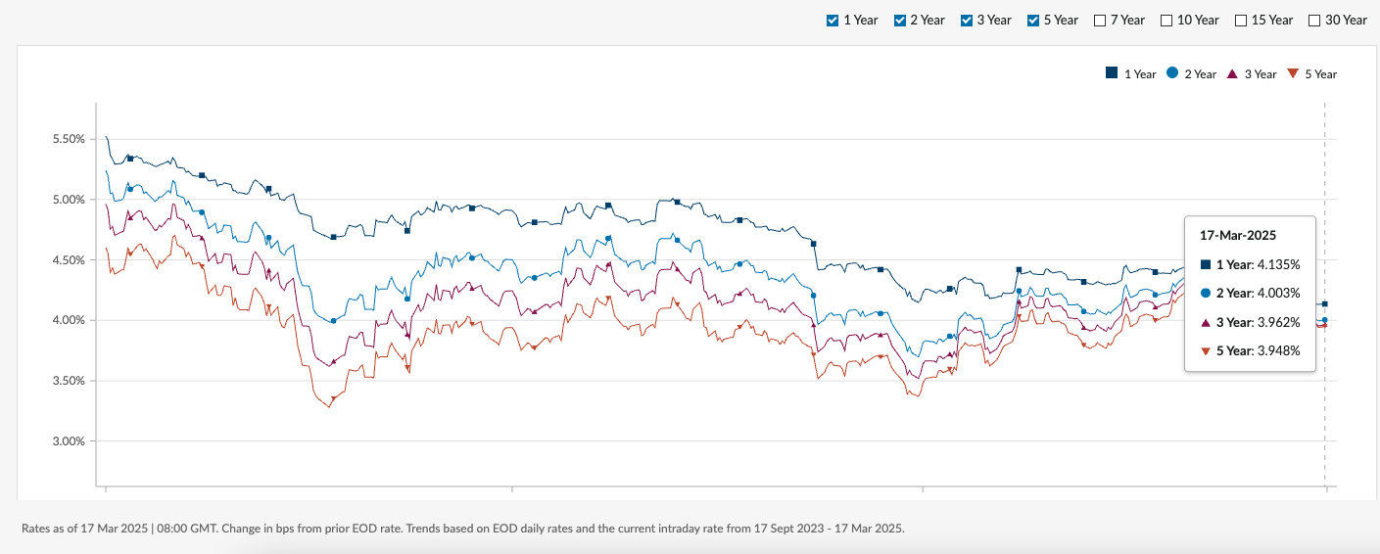
Task: Click the 3.50% y-axis label
Action: (x=69, y=381)
